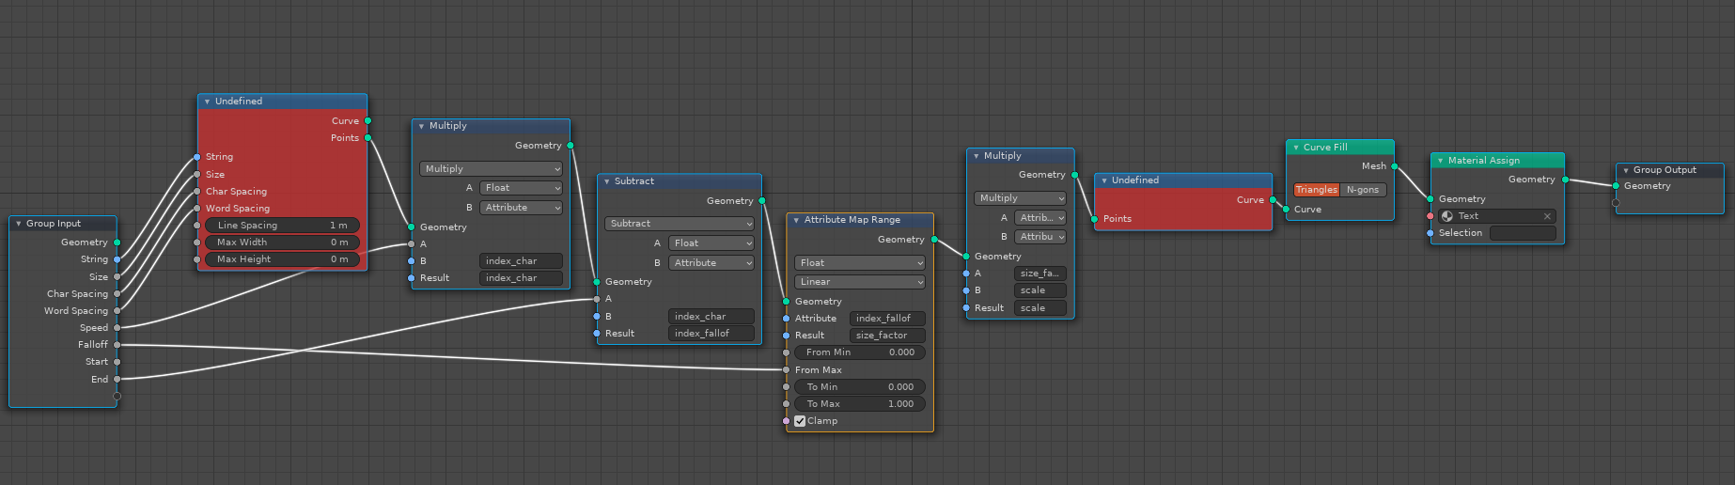Edit the Result index_fallof field in the Subtract node
The width and height of the screenshot is (1735, 485).
click(711, 334)
